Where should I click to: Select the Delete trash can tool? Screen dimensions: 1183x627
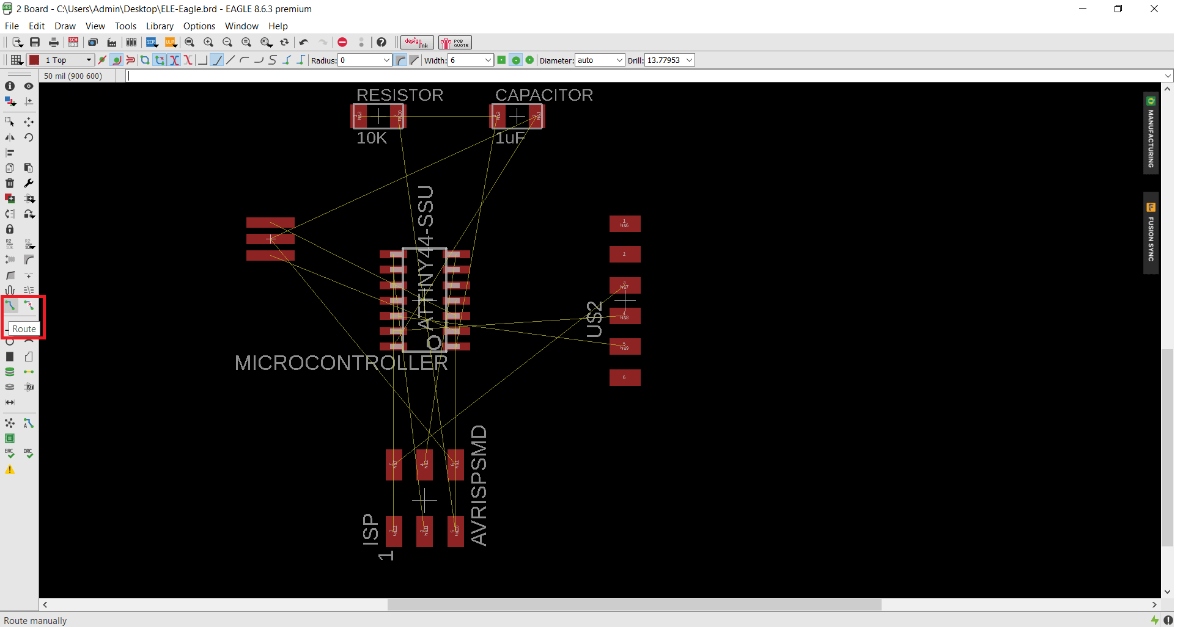pyautogui.click(x=10, y=183)
